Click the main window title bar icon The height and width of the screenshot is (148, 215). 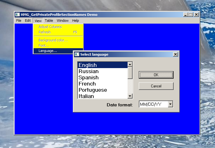(18, 15)
